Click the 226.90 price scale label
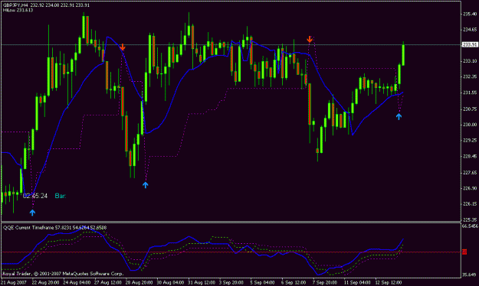Screen dimensions: 479x286 tap(470, 188)
